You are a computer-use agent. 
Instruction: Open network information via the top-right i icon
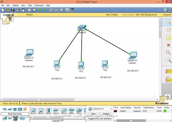[165, 10]
